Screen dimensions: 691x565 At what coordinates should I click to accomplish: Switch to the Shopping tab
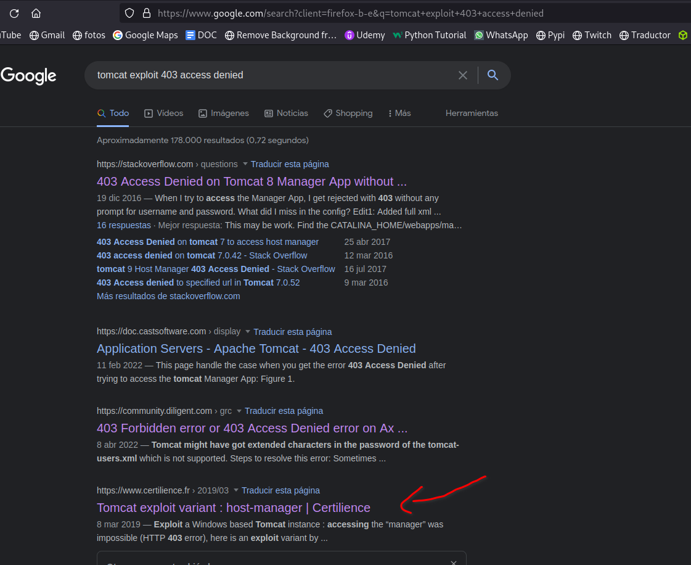[348, 113]
